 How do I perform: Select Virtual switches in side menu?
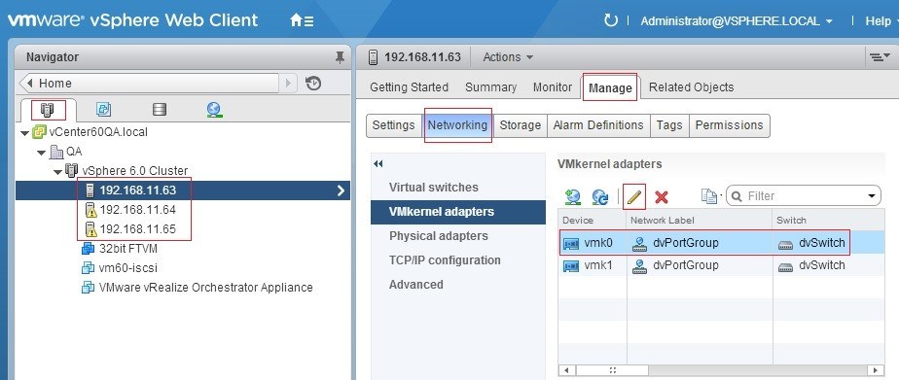click(x=434, y=188)
